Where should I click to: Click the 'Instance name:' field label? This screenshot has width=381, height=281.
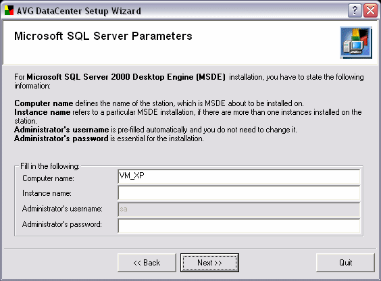click(x=47, y=193)
